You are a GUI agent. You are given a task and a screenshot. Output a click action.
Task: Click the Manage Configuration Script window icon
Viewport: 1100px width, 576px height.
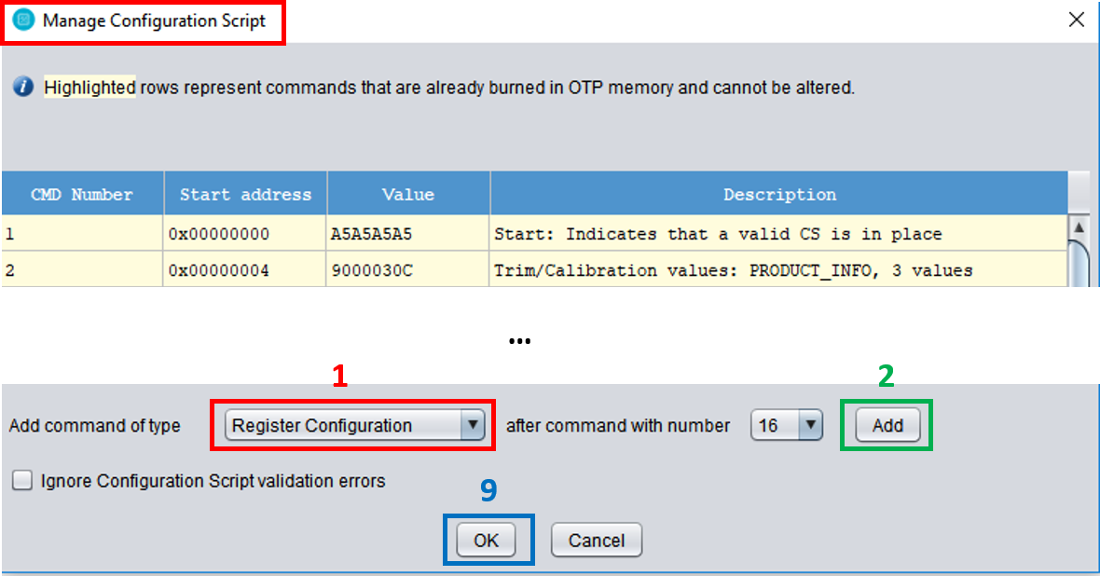[x=23, y=21]
